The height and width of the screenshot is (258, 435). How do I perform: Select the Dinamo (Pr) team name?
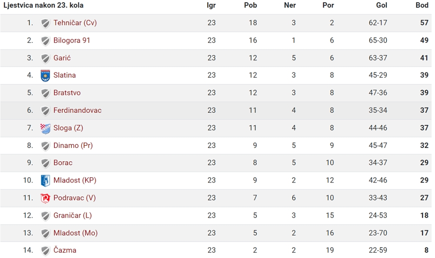click(x=73, y=145)
